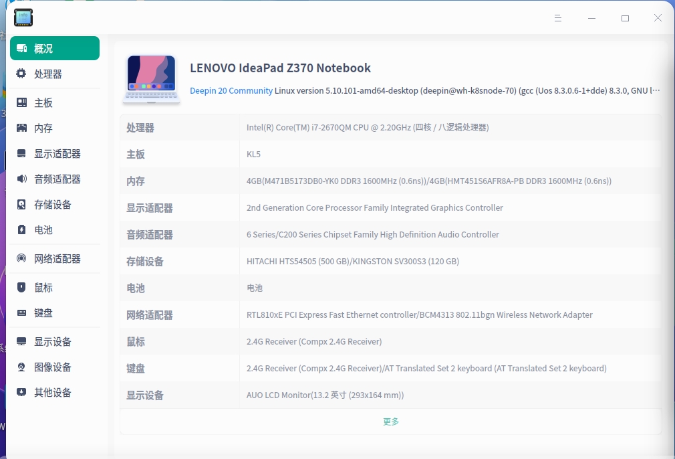Click the 电池 value in battery row
The image size is (675, 459).
click(x=255, y=288)
